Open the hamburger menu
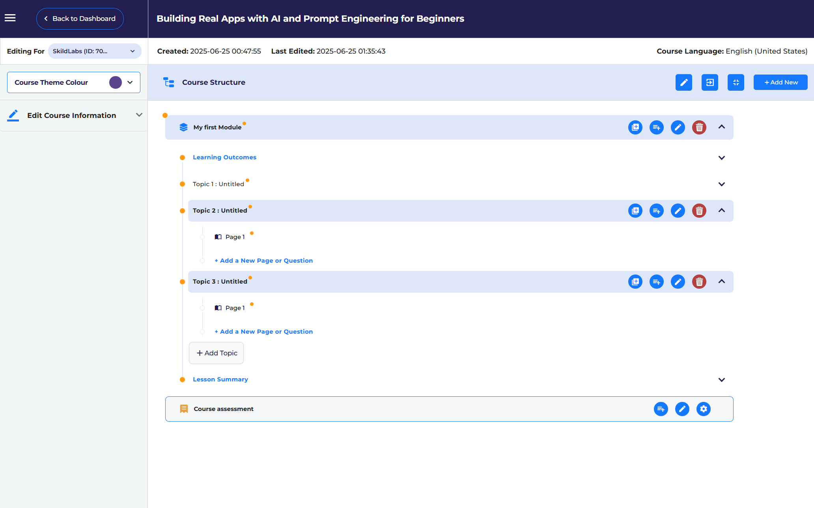This screenshot has height=508, width=814. tap(10, 18)
